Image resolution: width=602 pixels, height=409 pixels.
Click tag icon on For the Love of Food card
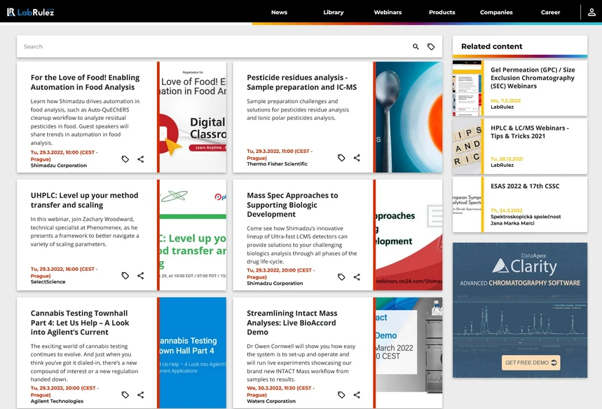[x=125, y=159]
